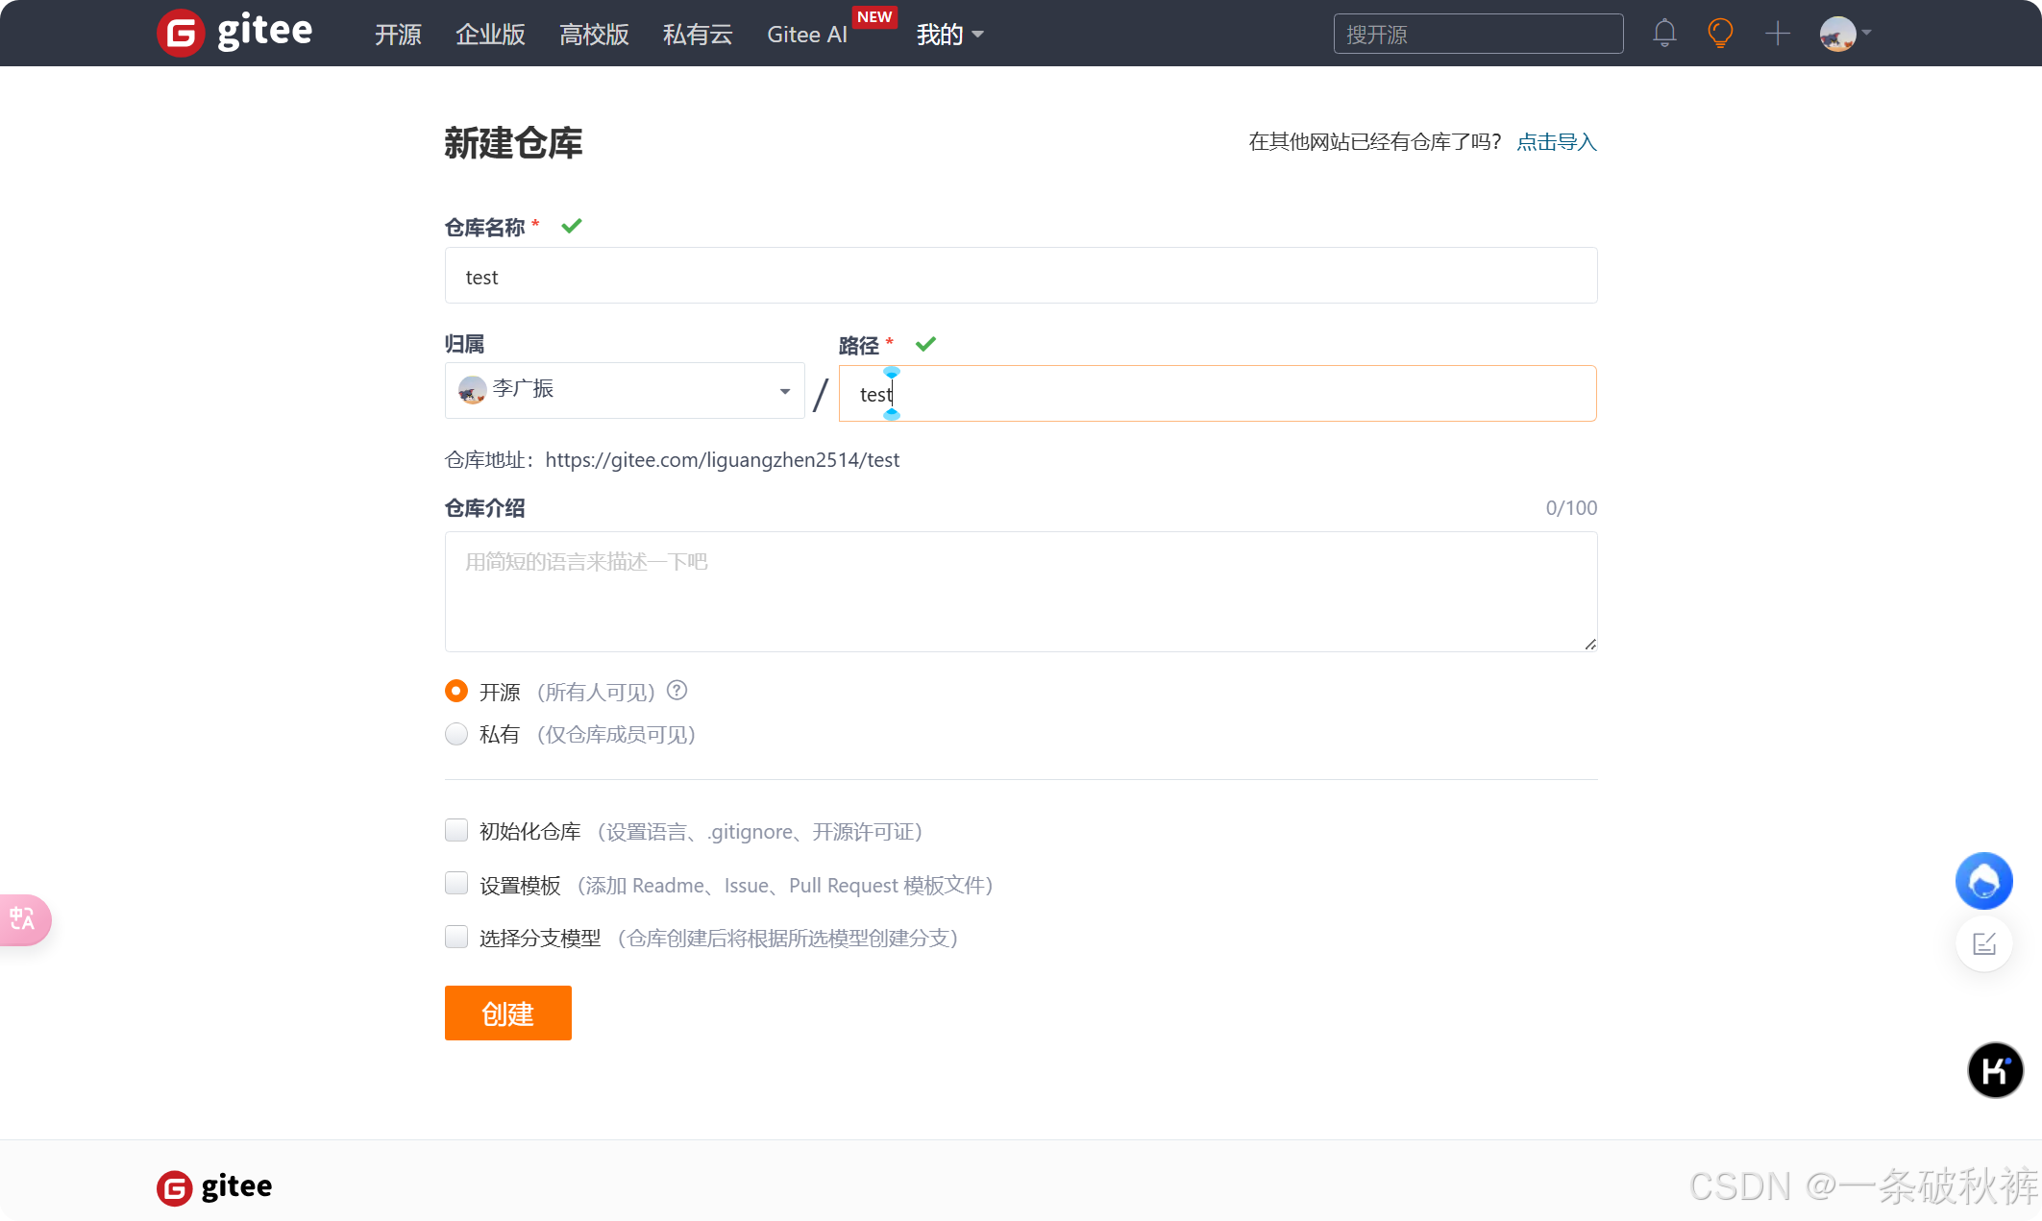Open the user avatar menu

tap(1845, 34)
